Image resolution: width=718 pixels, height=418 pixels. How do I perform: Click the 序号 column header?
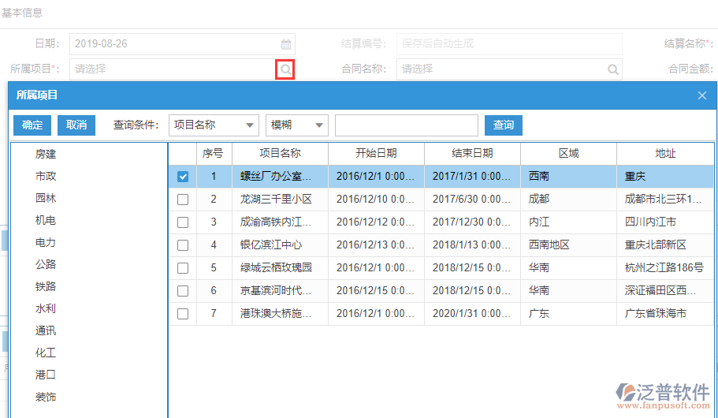coord(214,154)
